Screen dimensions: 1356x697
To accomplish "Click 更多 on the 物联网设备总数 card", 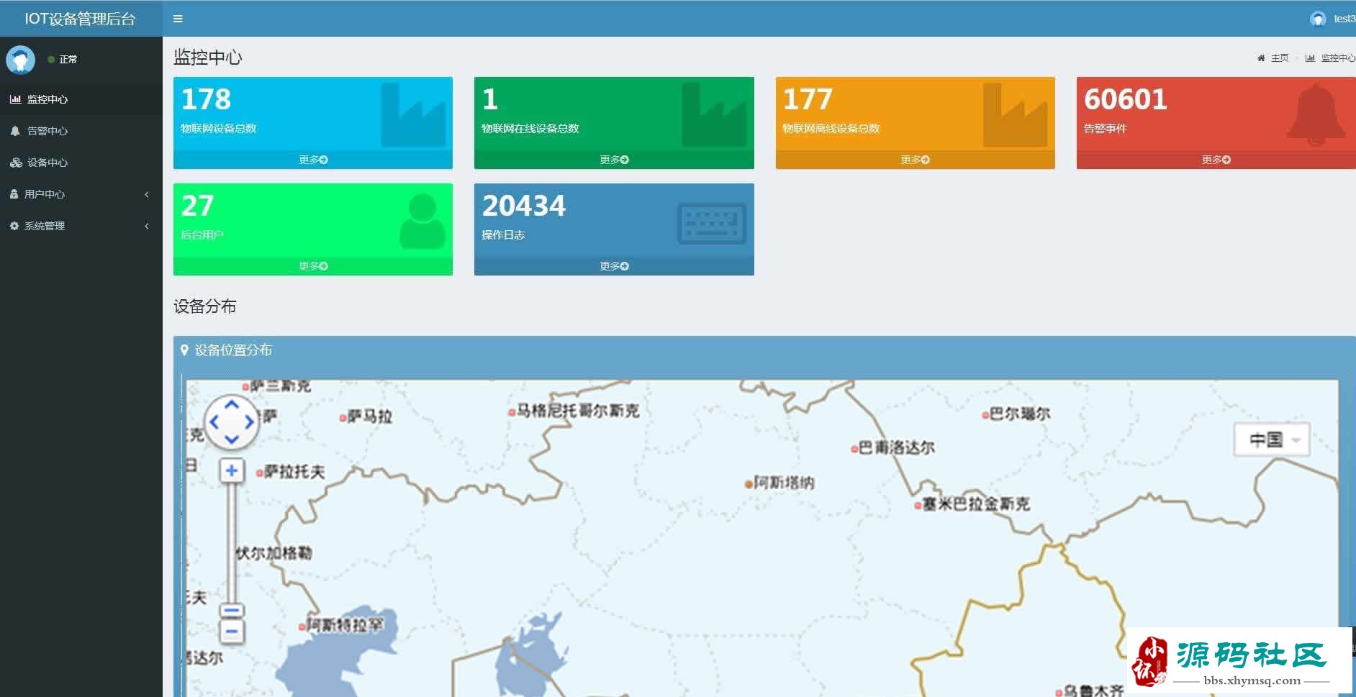I will (313, 160).
